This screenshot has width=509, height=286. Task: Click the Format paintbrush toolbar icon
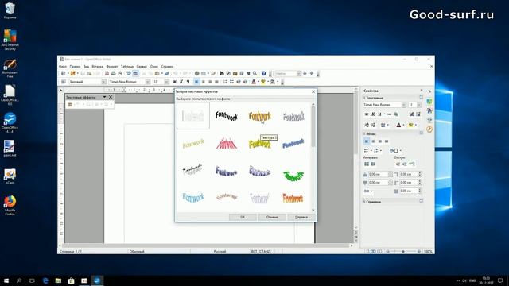(x=167, y=74)
